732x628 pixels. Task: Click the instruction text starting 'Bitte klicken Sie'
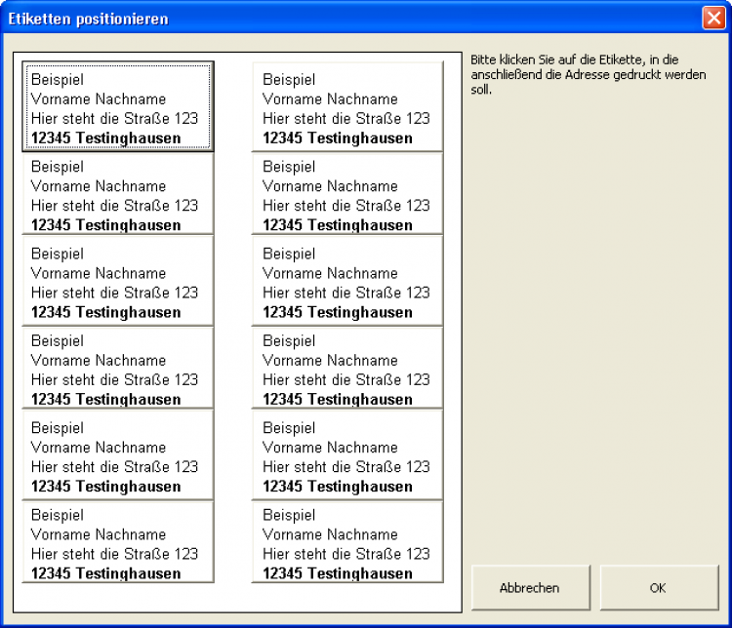[x=588, y=75]
